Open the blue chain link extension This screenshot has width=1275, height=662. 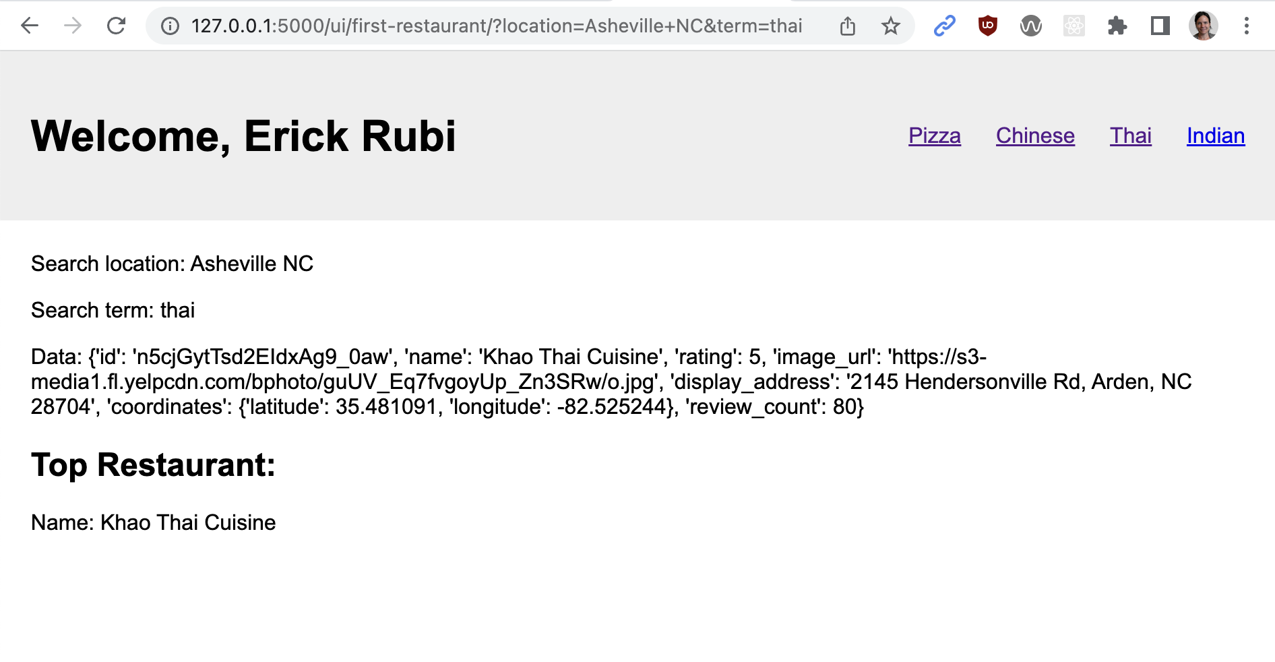[x=945, y=26]
